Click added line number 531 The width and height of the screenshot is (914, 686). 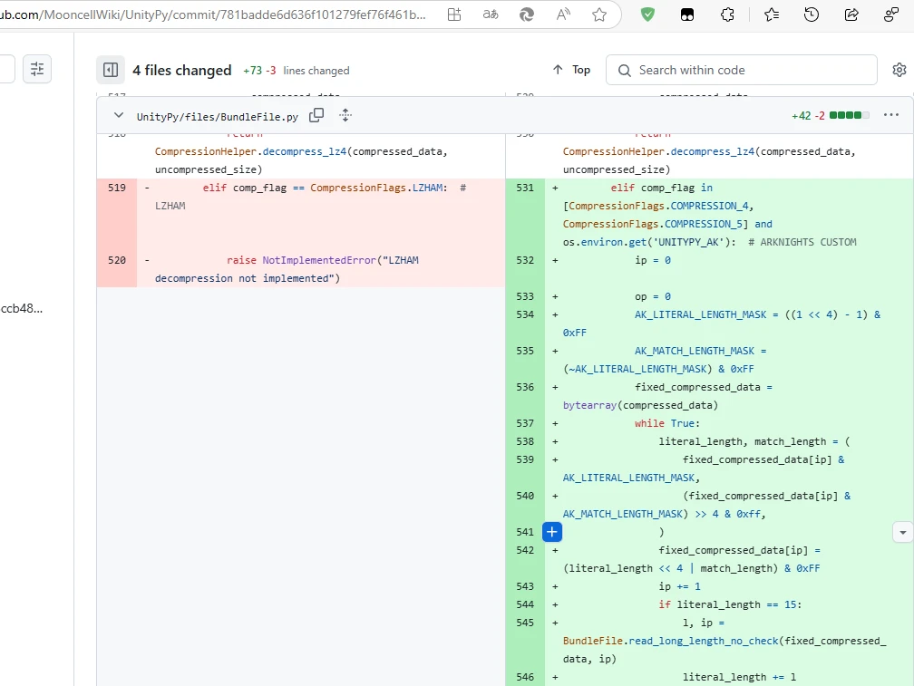click(525, 188)
